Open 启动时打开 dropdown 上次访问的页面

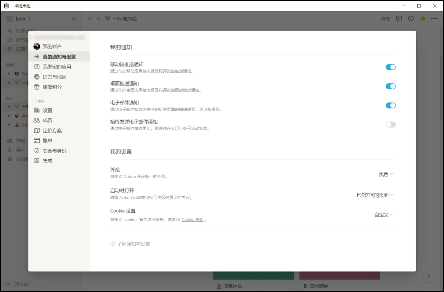click(374, 195)
